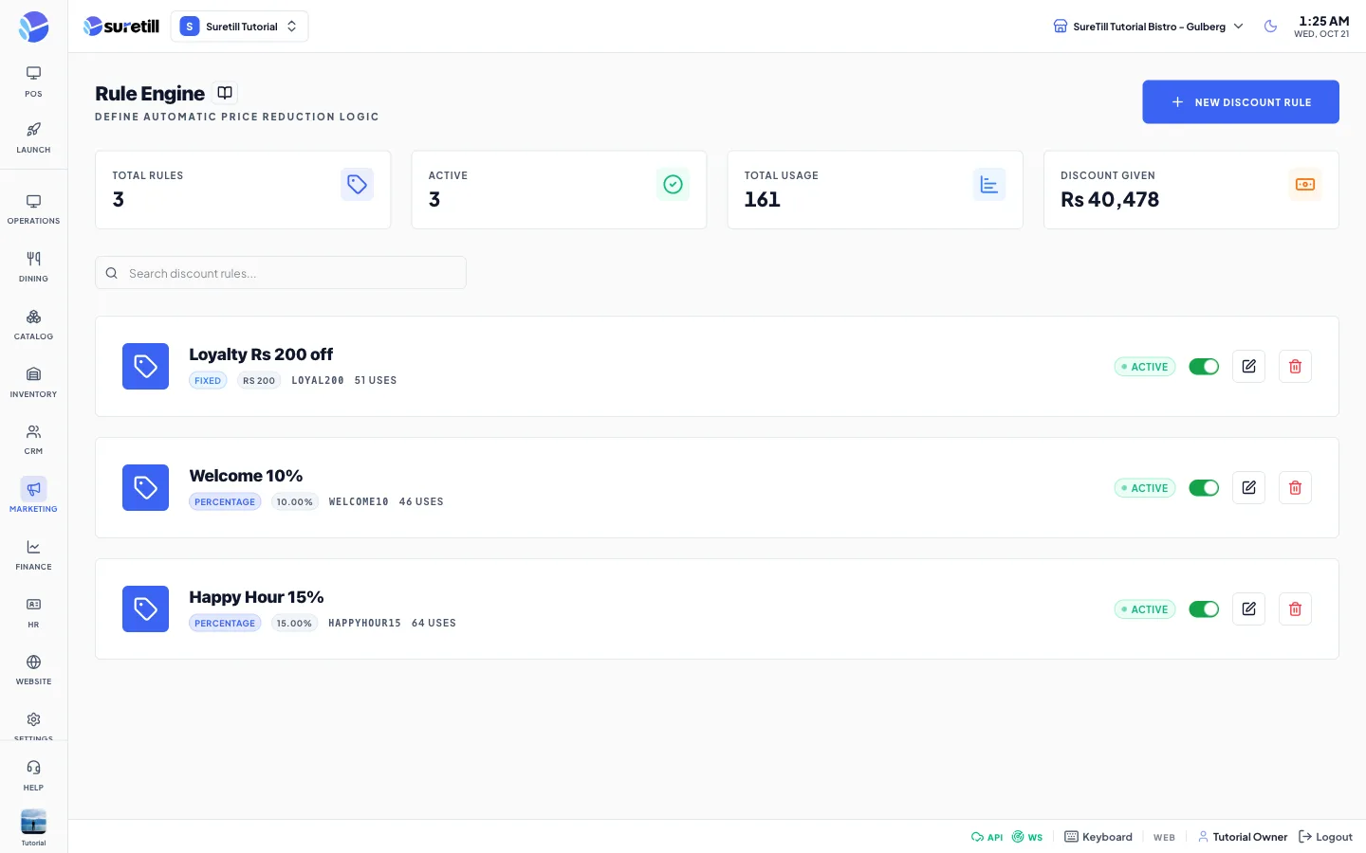Click the WELCOME10 code text
This screenshot has width=1366, height=853.
pos(359,502)
